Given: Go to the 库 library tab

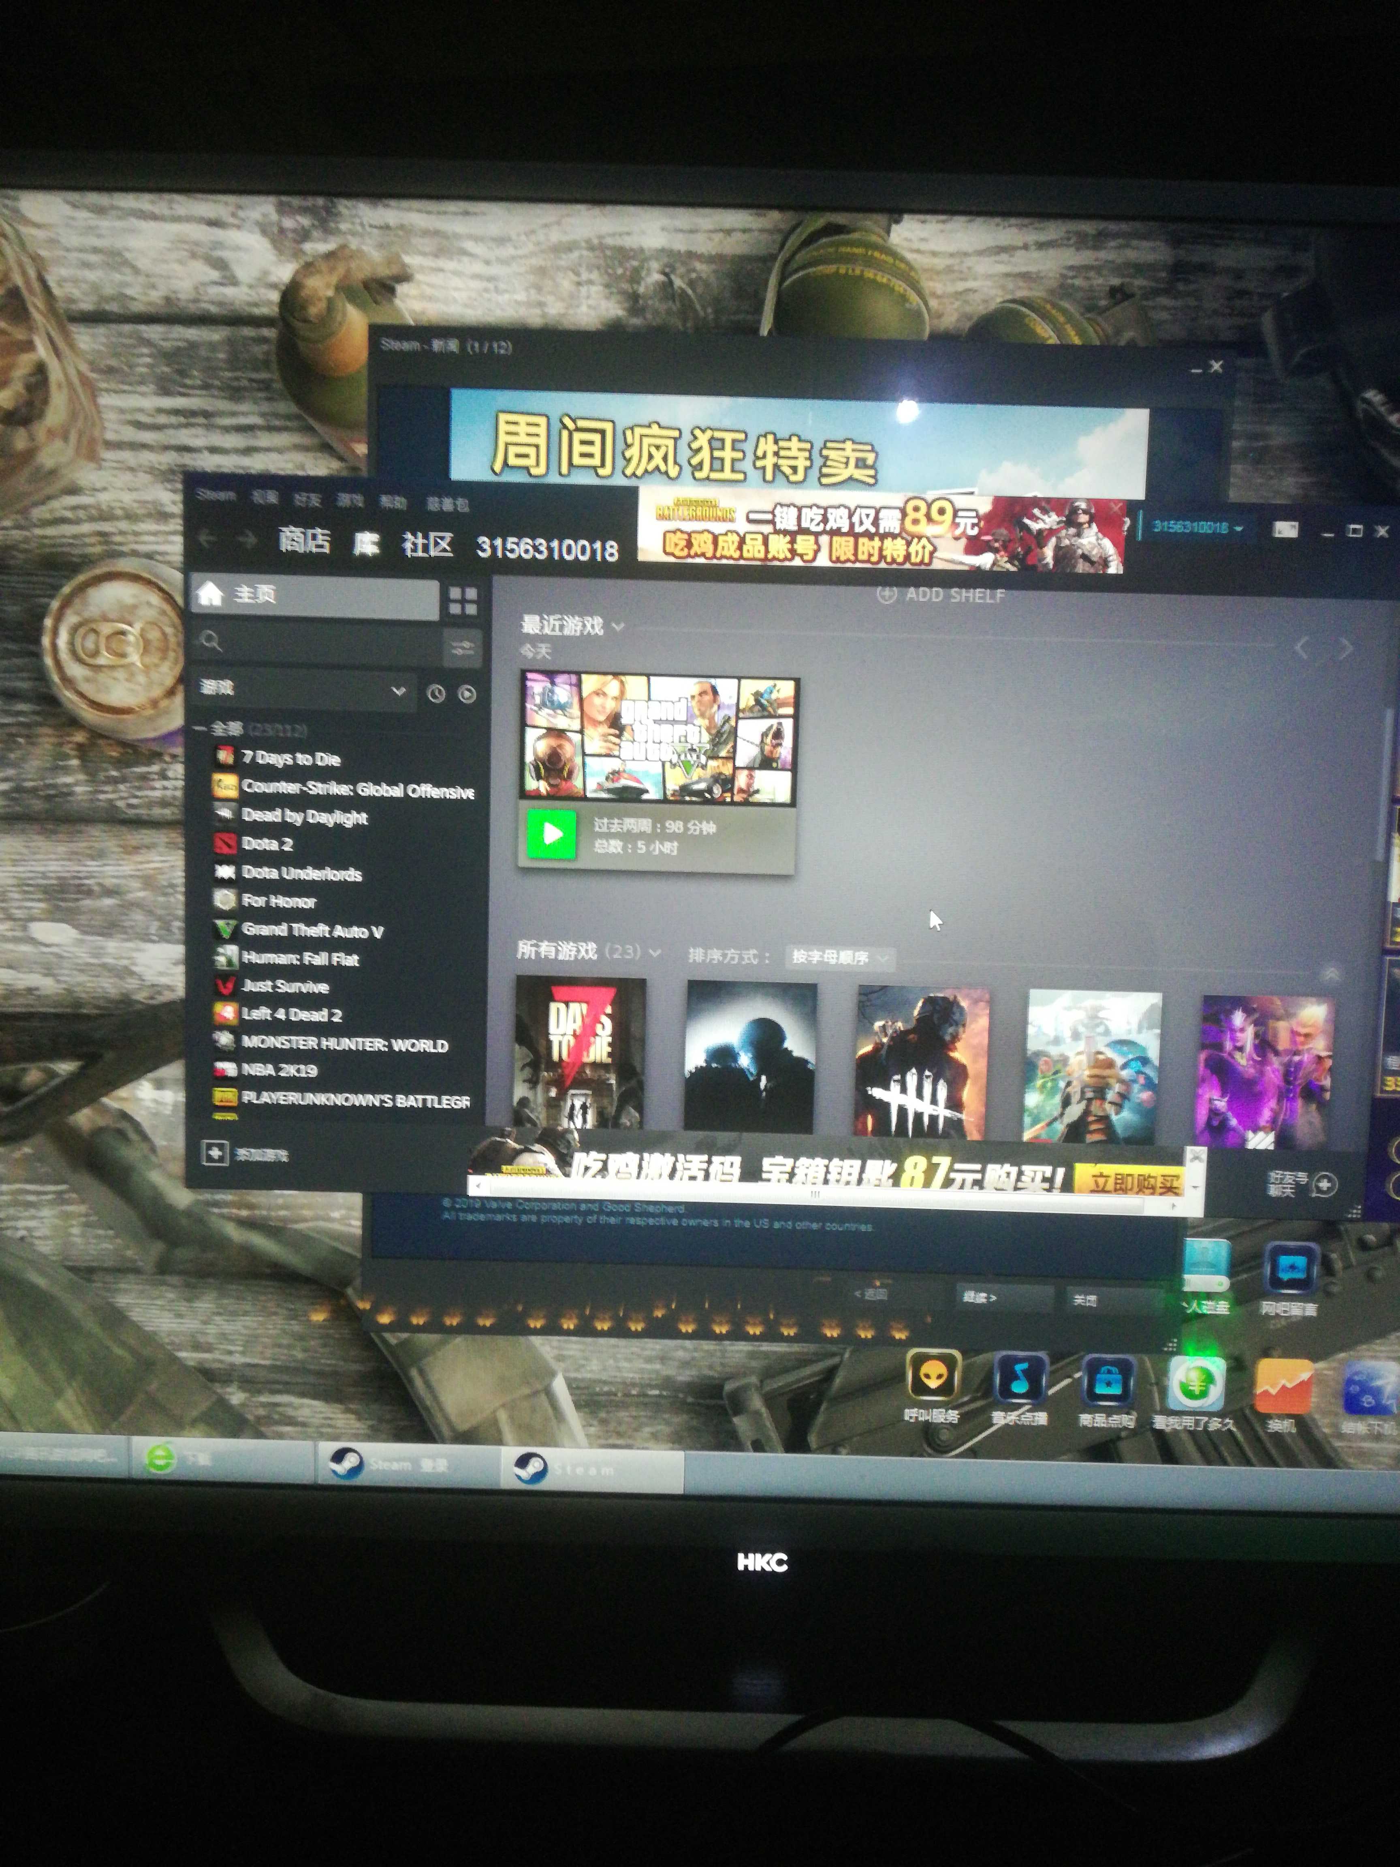Looking at the screenshot, I should [x=366, y=544].
